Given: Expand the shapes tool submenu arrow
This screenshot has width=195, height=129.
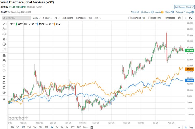Looking at the screenshot, I should (7, 34).
